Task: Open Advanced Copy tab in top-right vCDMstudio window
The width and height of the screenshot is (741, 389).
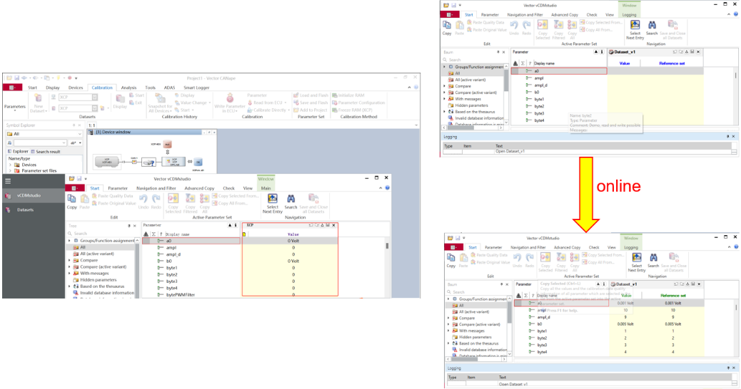Action: click(564, 15)
